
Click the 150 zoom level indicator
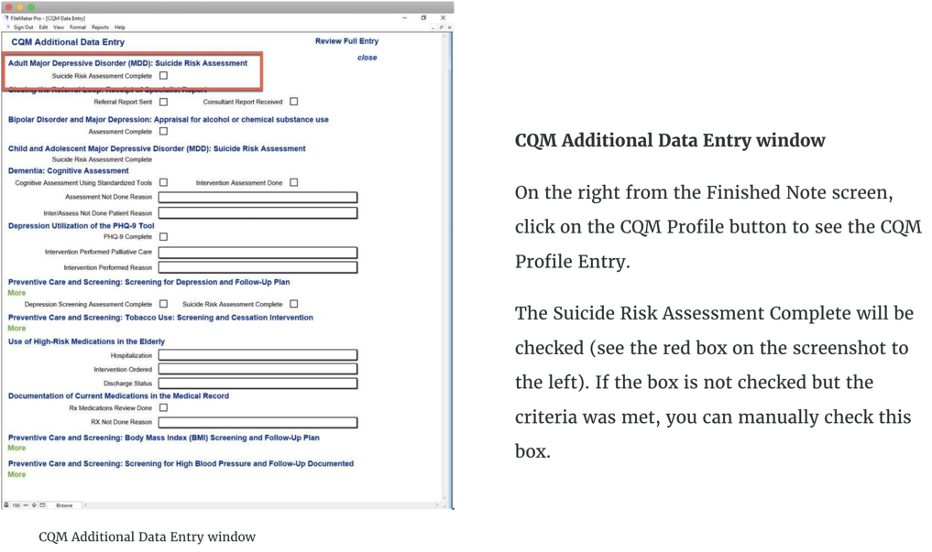[x=16, y=505]
